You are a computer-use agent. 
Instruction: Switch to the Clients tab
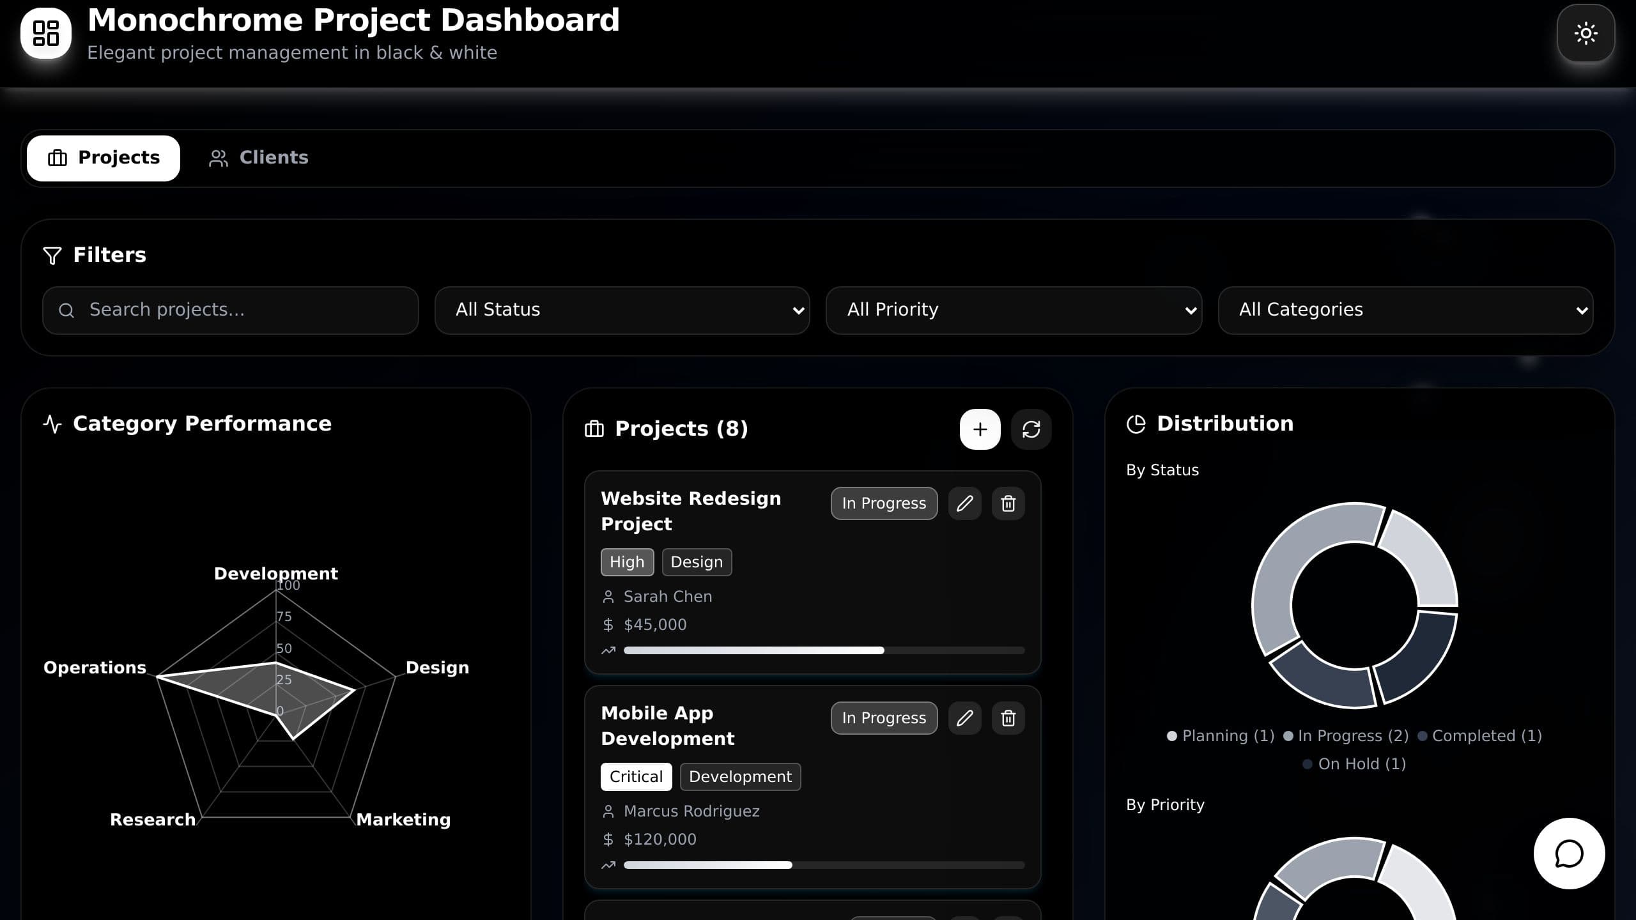coord(259,158)
